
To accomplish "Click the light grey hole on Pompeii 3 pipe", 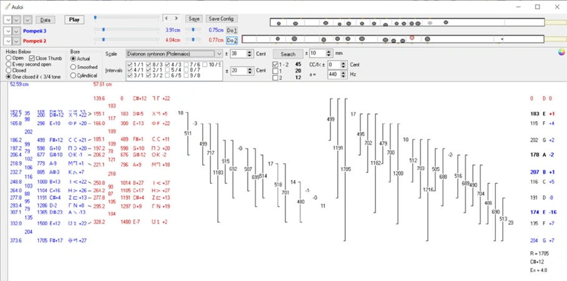I will [430, 23].
